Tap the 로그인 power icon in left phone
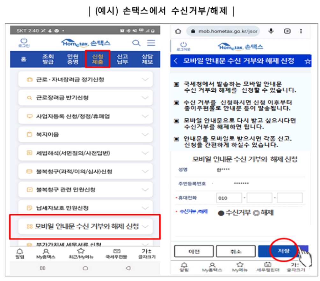 24,42
